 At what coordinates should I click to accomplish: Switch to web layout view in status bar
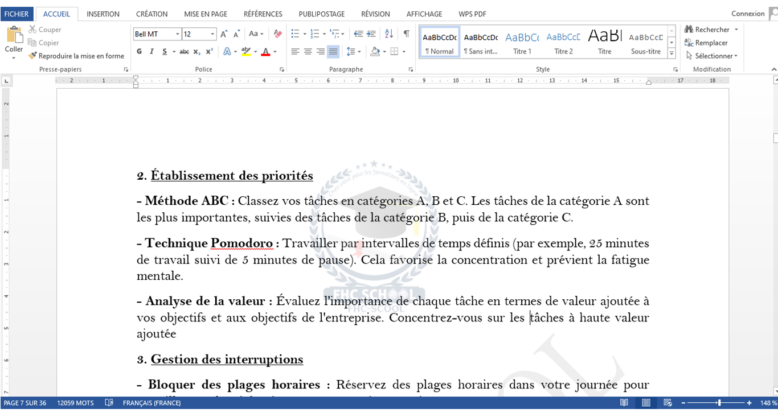tap(668, 403)
